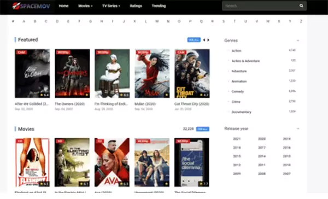The width and height of the screenshot is (328, 199).
Task: Open the TV Series dropdown menu
Action: [111, 6]
